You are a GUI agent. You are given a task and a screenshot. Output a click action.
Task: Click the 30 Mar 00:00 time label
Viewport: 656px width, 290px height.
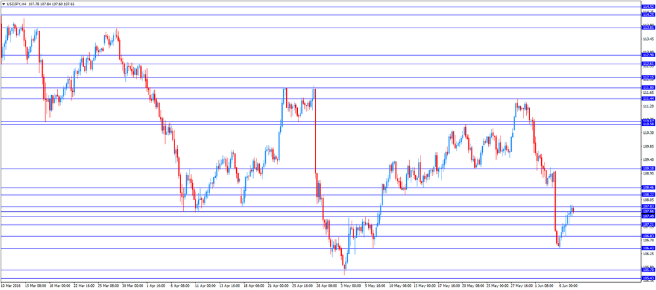tap(133, 285)
